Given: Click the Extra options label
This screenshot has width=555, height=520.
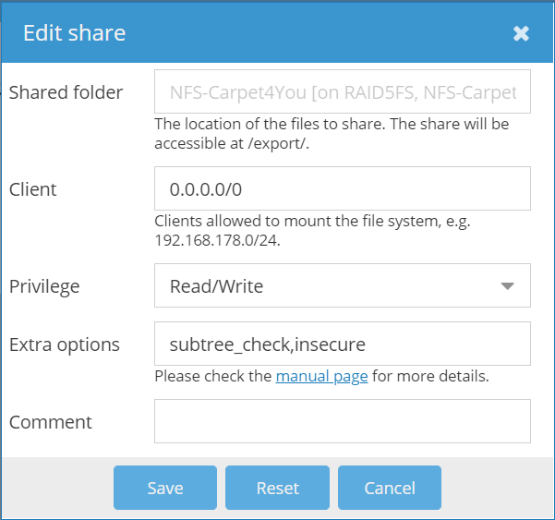Looking at the screenshot, I should [65, 345].
